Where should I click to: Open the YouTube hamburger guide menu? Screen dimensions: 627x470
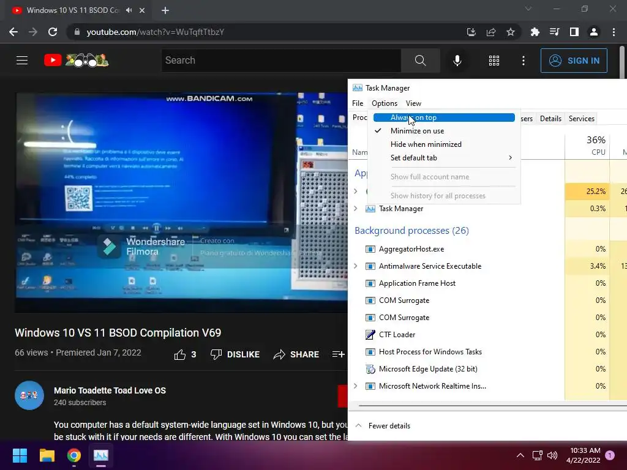[22, 61]
